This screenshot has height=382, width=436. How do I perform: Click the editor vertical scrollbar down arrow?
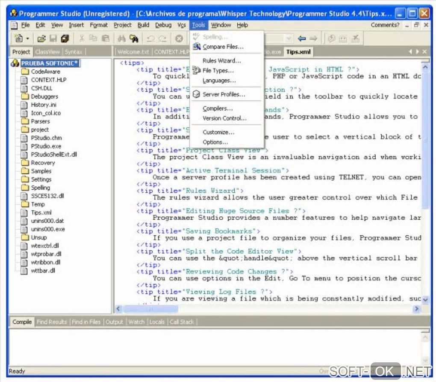point(425,299)
